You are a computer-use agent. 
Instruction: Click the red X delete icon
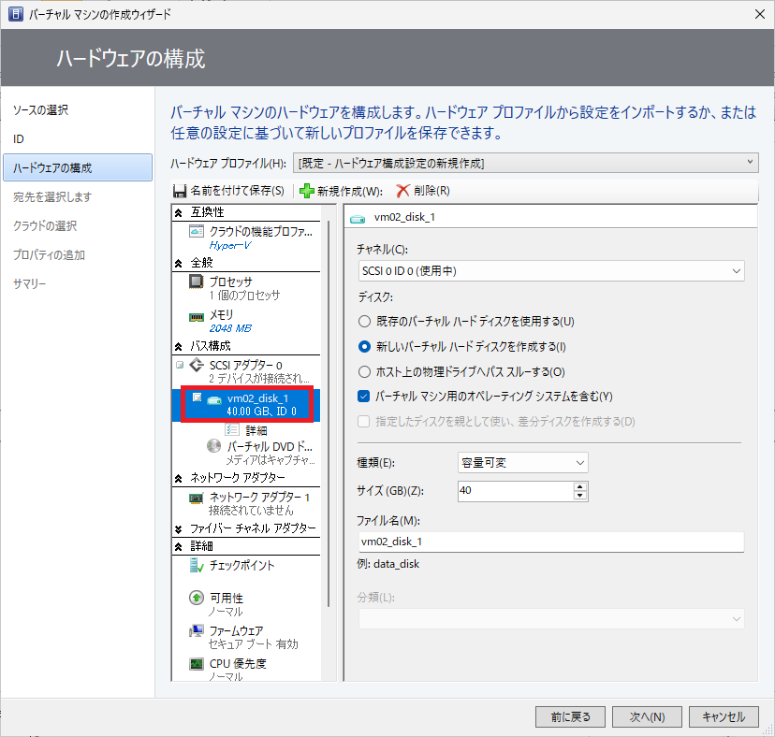tap(402, 191)
